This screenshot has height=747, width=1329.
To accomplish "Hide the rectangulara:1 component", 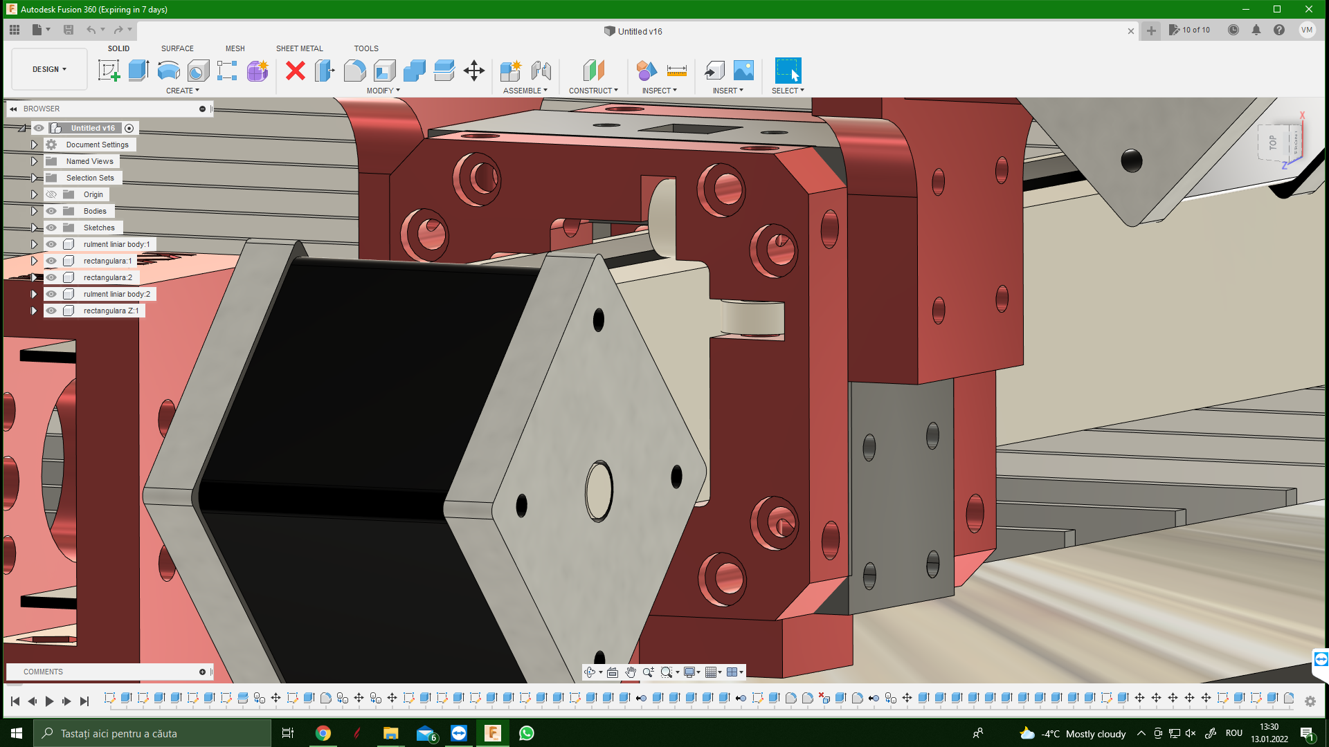I will (51, 261).
